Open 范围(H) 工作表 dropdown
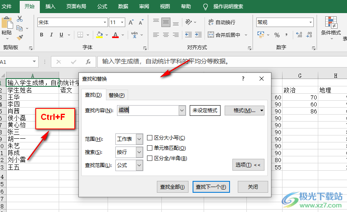The width and height of the screenshot is (347, 212). (x=139, y=139)
